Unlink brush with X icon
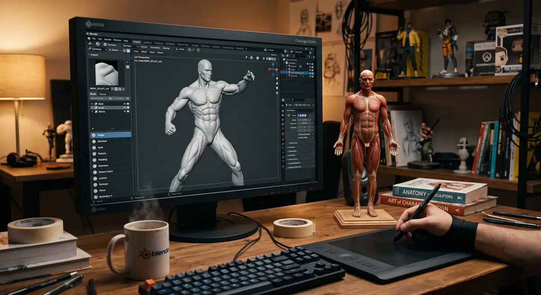 123,89
